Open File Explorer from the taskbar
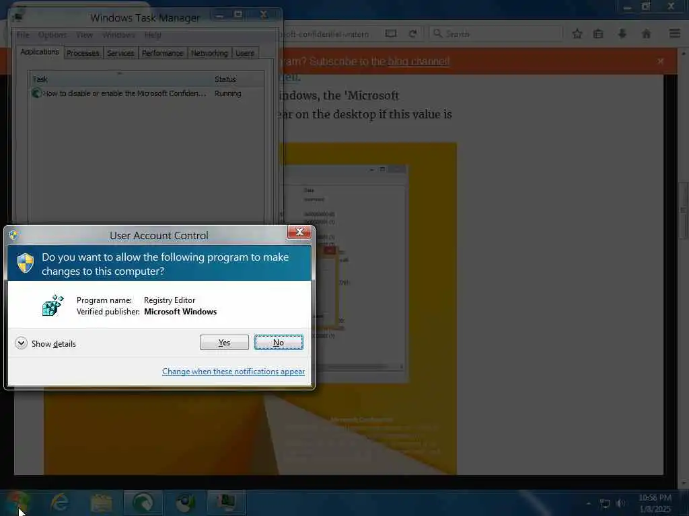Image resolution: width=689 pixels, height=516 pixels. [101, 503]
